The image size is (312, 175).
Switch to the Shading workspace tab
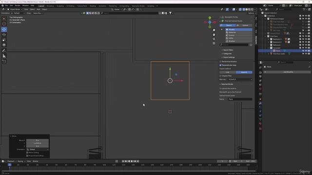pos(93,6)
